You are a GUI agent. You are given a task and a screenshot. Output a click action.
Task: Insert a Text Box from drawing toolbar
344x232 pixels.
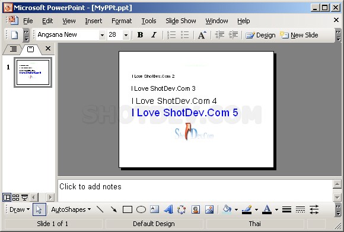click(154, 209)
